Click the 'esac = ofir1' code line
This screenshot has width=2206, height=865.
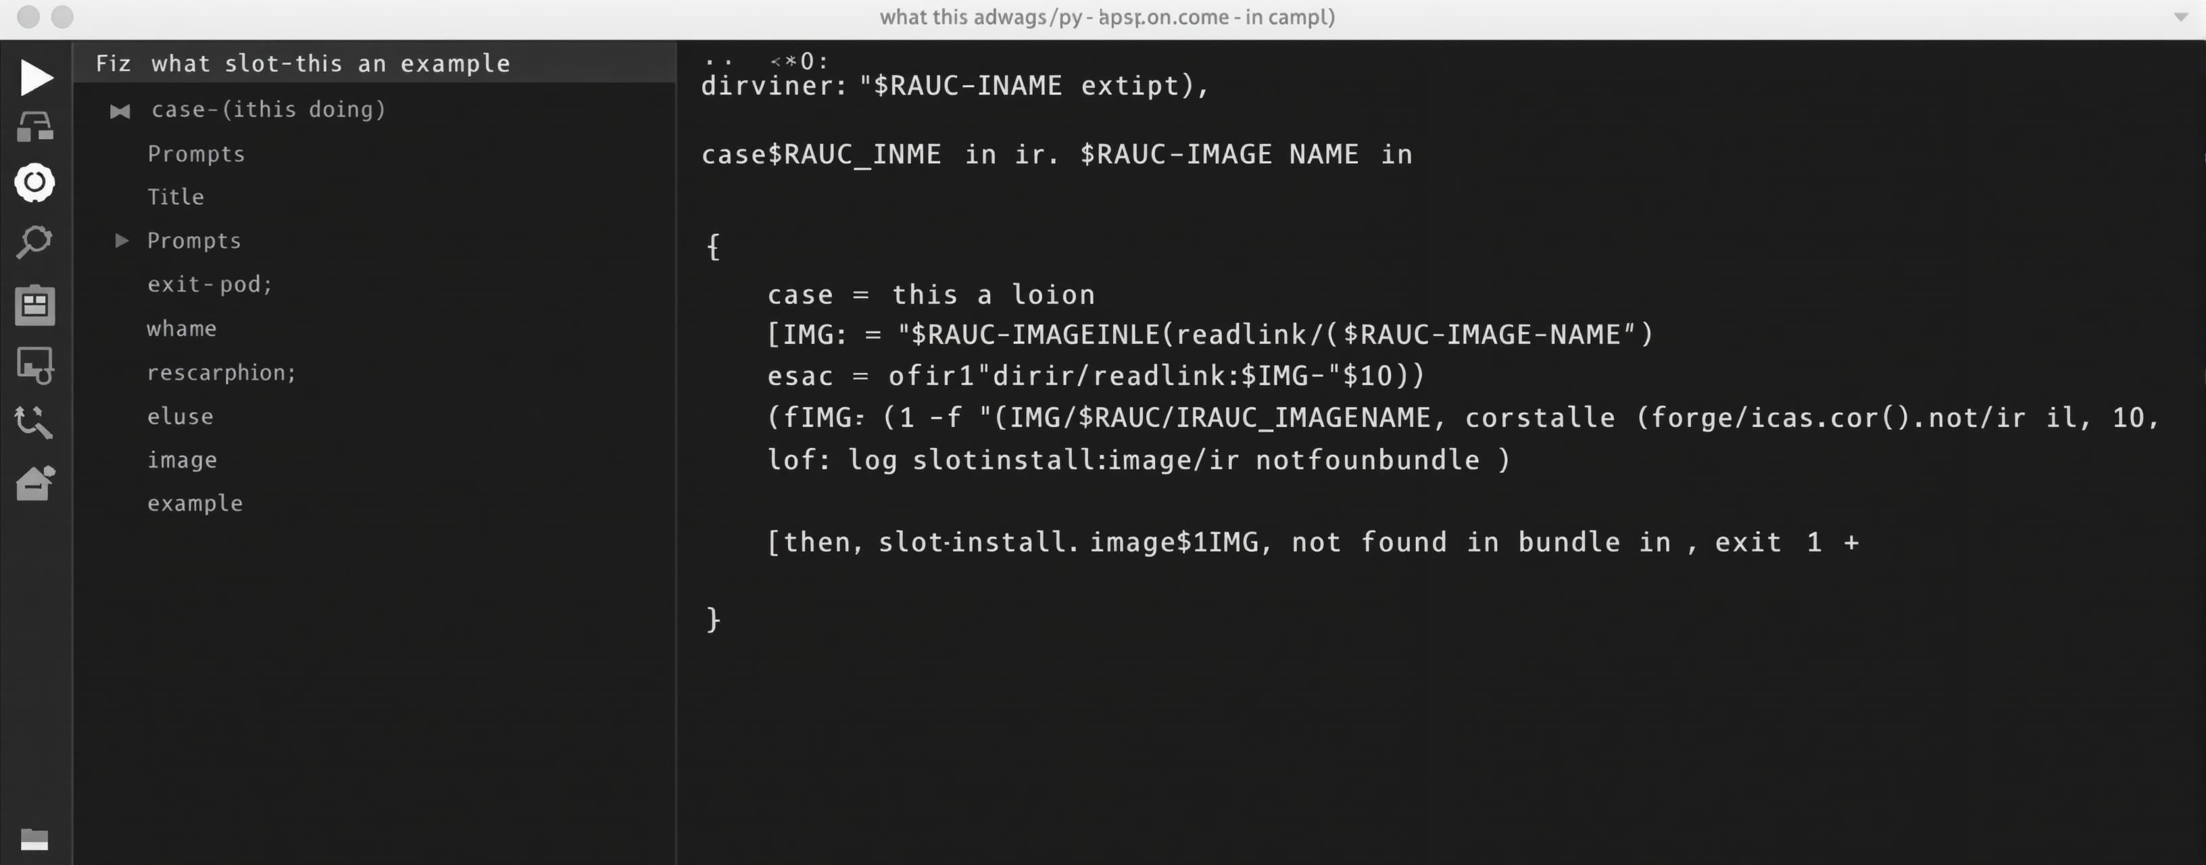pyautogui.click(x=1096, y=375)
